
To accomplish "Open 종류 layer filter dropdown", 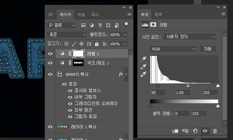I will pyautogui.click(x=61, y=25).
